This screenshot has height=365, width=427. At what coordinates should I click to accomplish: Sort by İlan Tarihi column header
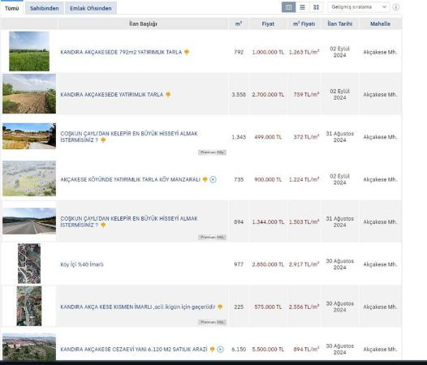click(x=339, y=24)
